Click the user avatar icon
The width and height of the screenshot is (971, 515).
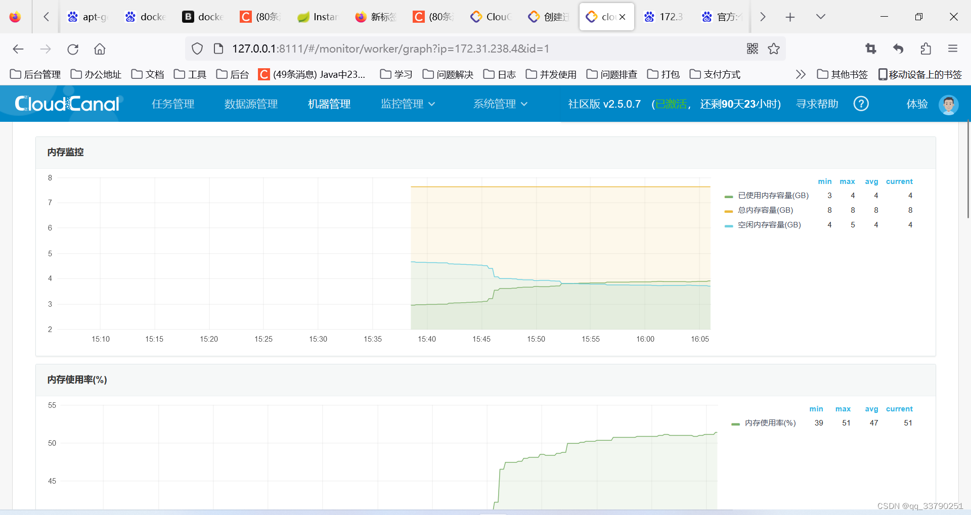point(949,105)
